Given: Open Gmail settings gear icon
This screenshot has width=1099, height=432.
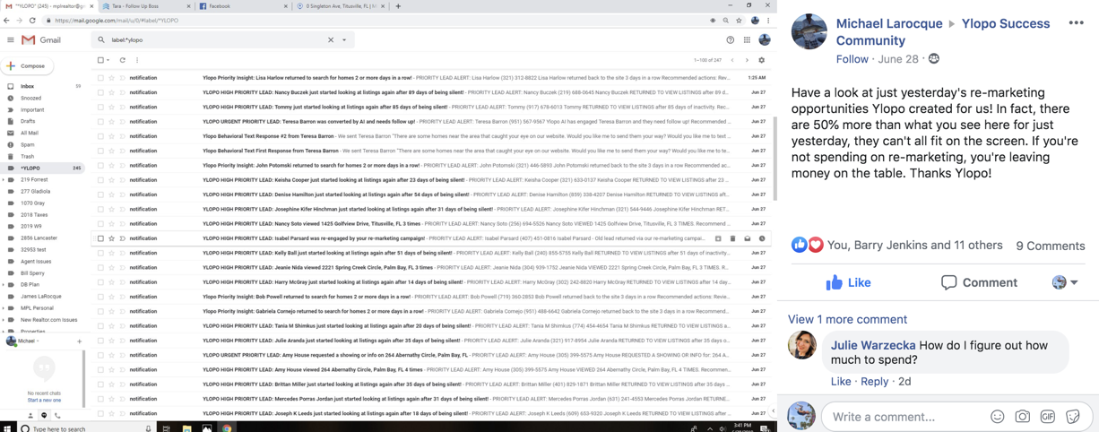Looking at the screenshot, I should pyautogui.click(x=762, y=61).
